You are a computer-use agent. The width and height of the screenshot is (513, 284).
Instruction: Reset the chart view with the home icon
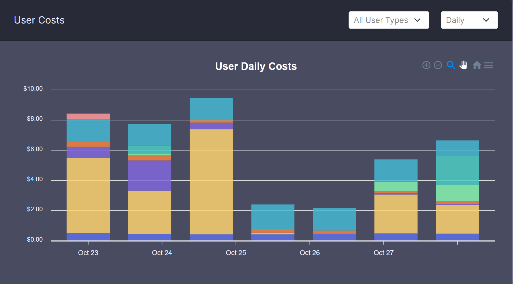click(477, 65)
